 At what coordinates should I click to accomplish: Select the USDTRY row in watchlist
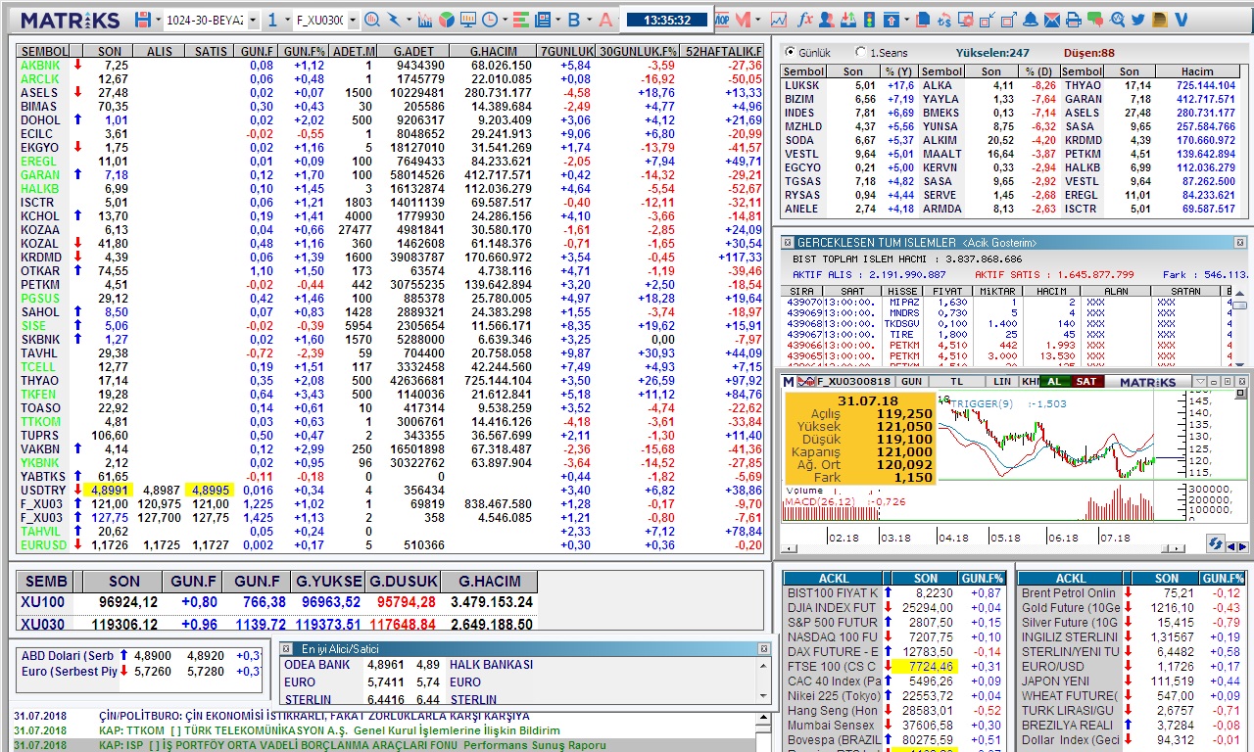click(x=390, y=491)
